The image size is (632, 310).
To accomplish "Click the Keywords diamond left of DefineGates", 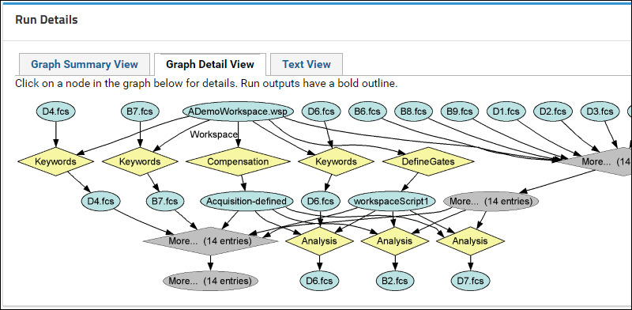I will click(x=336, y=161).
